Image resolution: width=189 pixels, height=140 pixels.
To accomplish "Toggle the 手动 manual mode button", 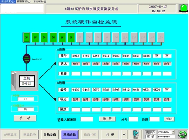I will pos(25,118).
